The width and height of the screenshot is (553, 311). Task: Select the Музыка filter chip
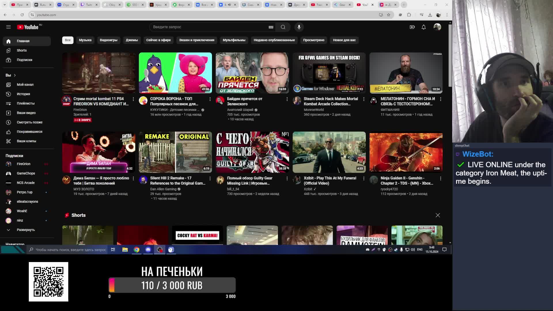(x=85, y=40)
